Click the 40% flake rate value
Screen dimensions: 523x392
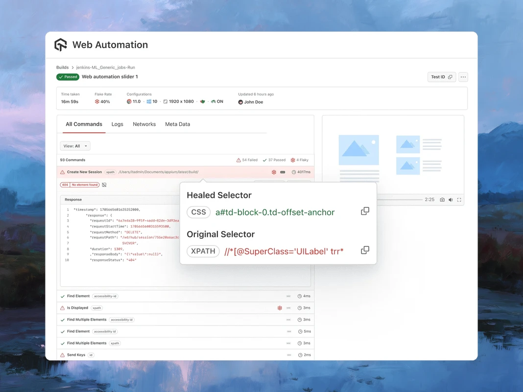105,102
